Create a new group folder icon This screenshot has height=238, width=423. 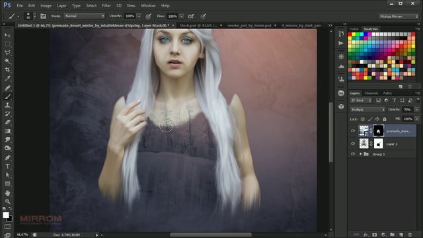pos(392,235)
